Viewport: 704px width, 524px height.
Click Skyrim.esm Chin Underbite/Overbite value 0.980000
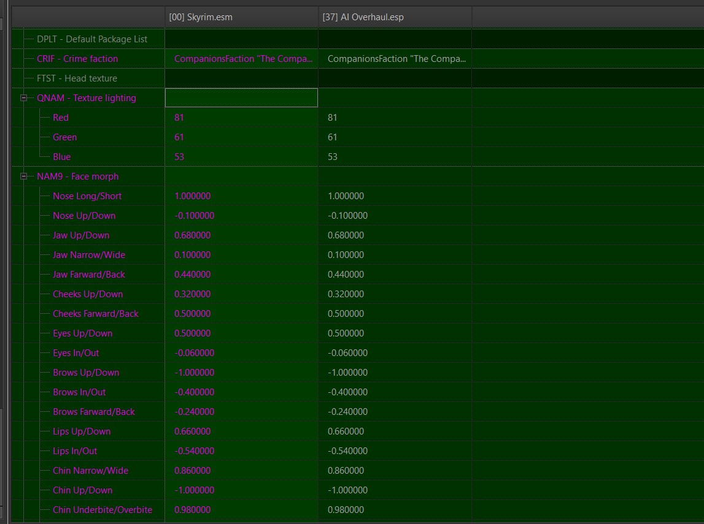point(192,510)
